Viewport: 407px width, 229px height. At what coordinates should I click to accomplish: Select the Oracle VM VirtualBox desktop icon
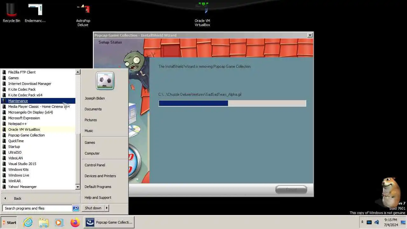click(x=203, y=15)
